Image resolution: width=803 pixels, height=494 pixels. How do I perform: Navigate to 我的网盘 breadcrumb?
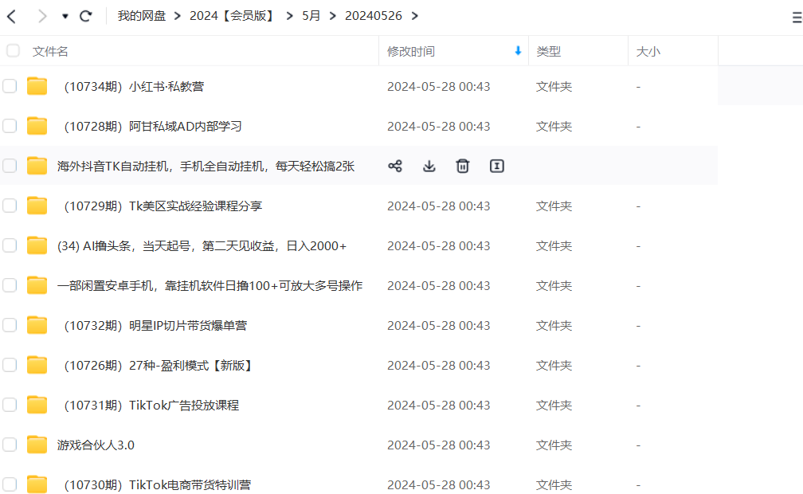click(142, 16)
